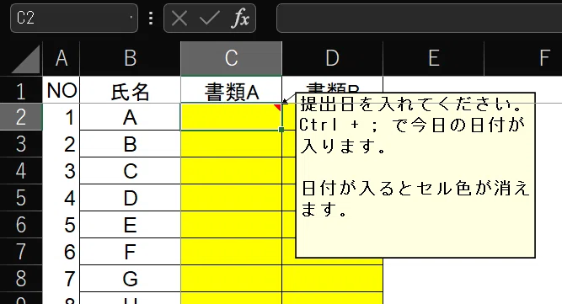This screenshot has width=562, height=304.
Task: Select row 7 header
Action: 21,251
